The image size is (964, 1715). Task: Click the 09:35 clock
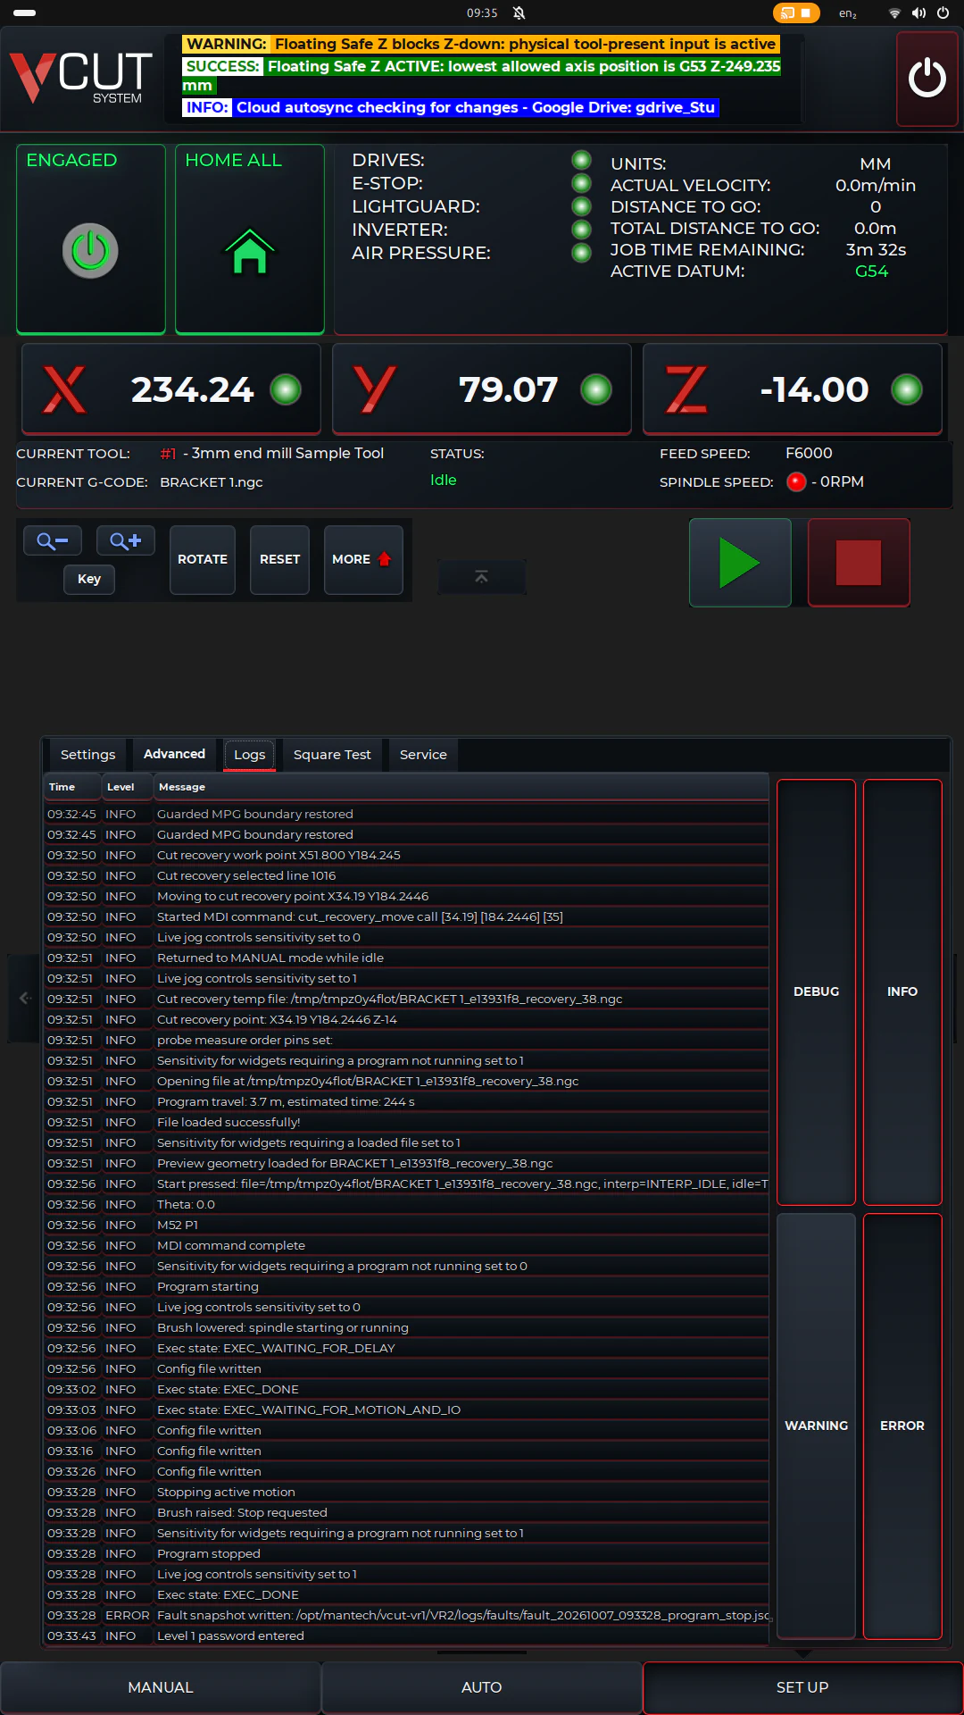[482, 13]
